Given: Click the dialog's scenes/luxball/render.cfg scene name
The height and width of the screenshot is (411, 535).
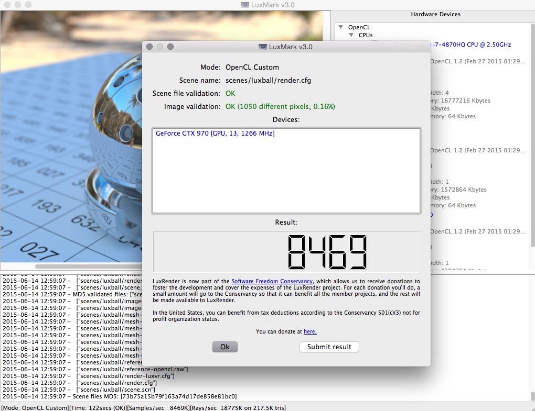Looking at the screenshot, I should 268,80.
